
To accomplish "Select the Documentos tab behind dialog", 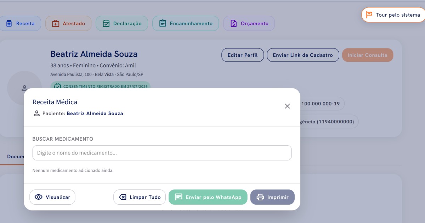I will pyautogui.click(x=15, y=157).
